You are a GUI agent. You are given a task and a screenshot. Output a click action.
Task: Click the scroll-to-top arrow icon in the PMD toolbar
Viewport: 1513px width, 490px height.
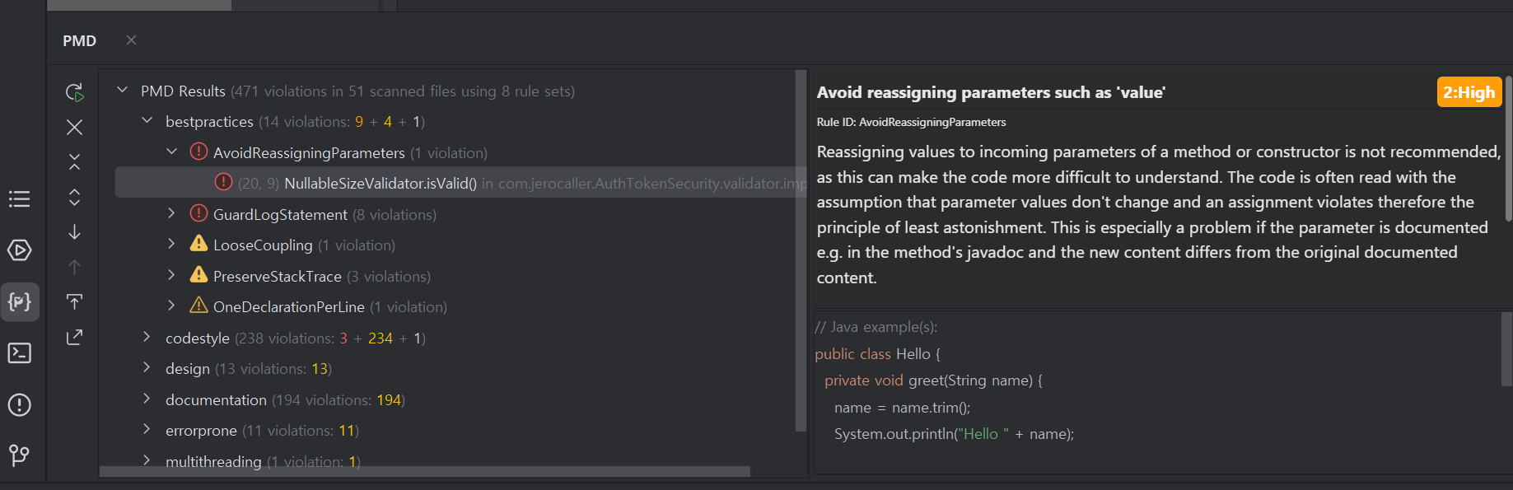[x=74, y=302]
